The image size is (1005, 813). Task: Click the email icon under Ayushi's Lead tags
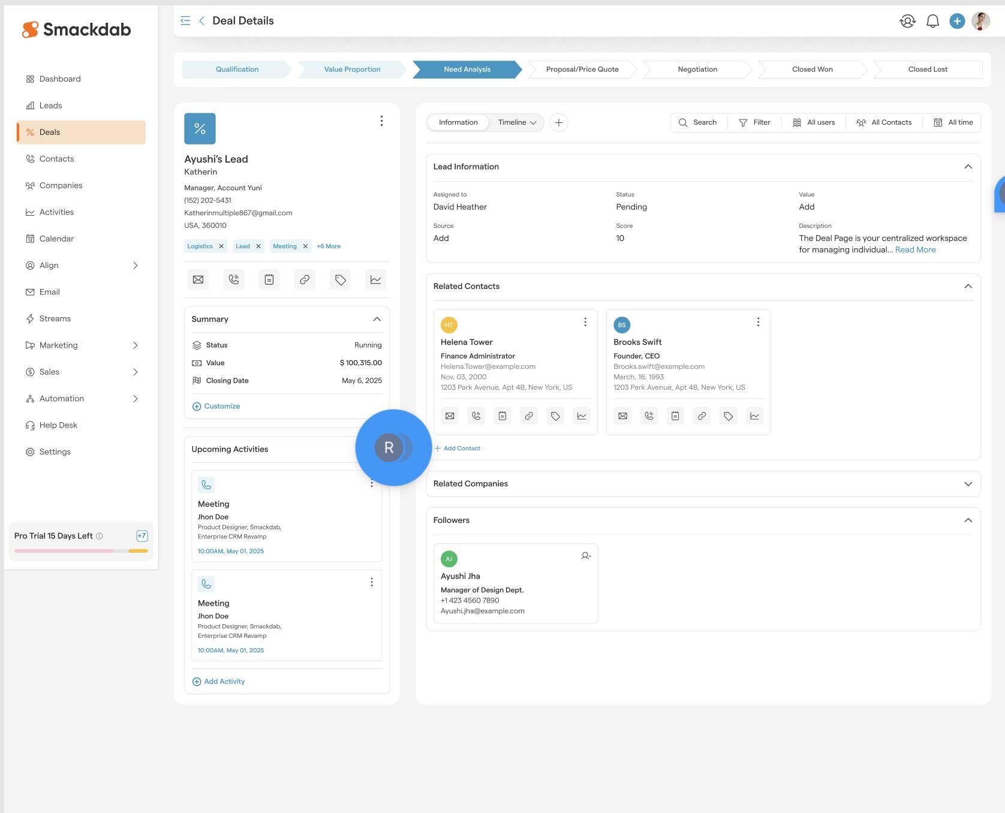(198, 279)
